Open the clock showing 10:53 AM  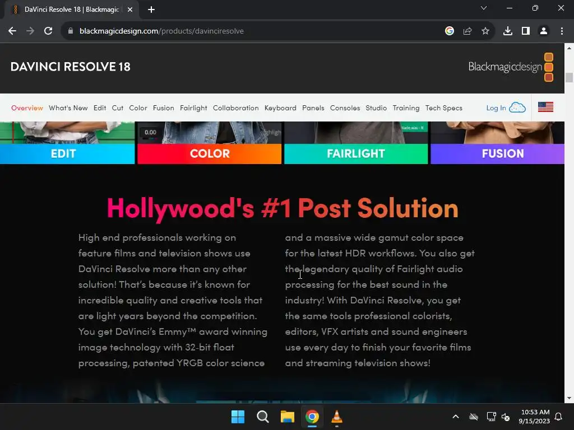[x=534, y=417]
